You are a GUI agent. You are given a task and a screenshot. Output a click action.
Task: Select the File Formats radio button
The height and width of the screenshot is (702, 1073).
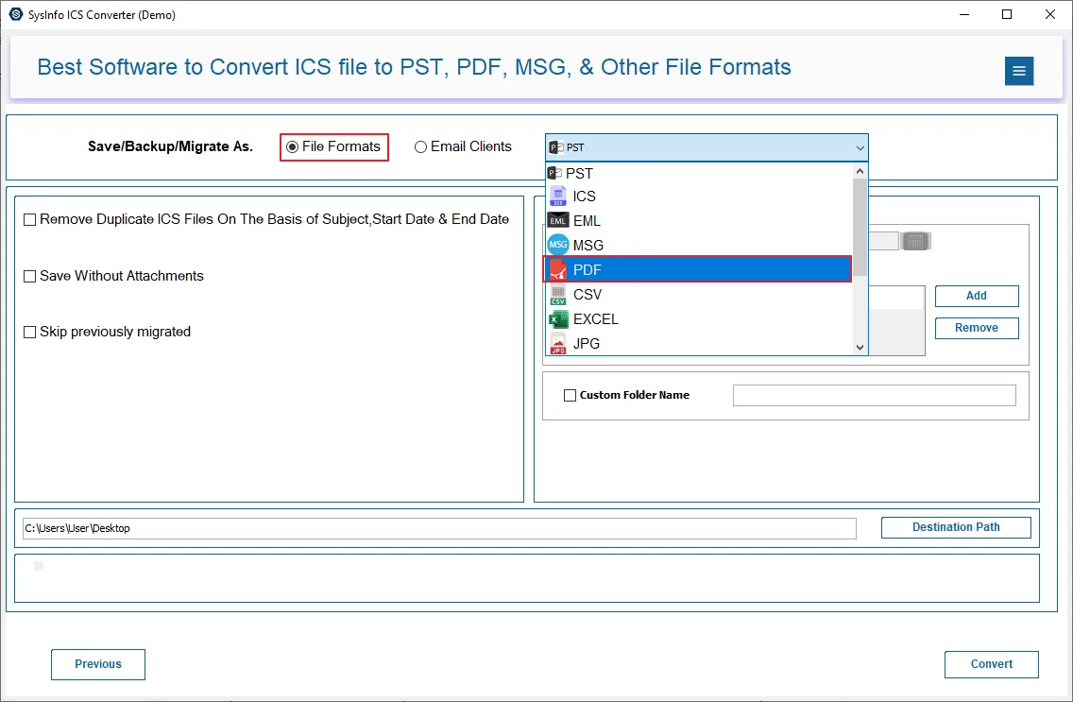(x=292, y=147)
